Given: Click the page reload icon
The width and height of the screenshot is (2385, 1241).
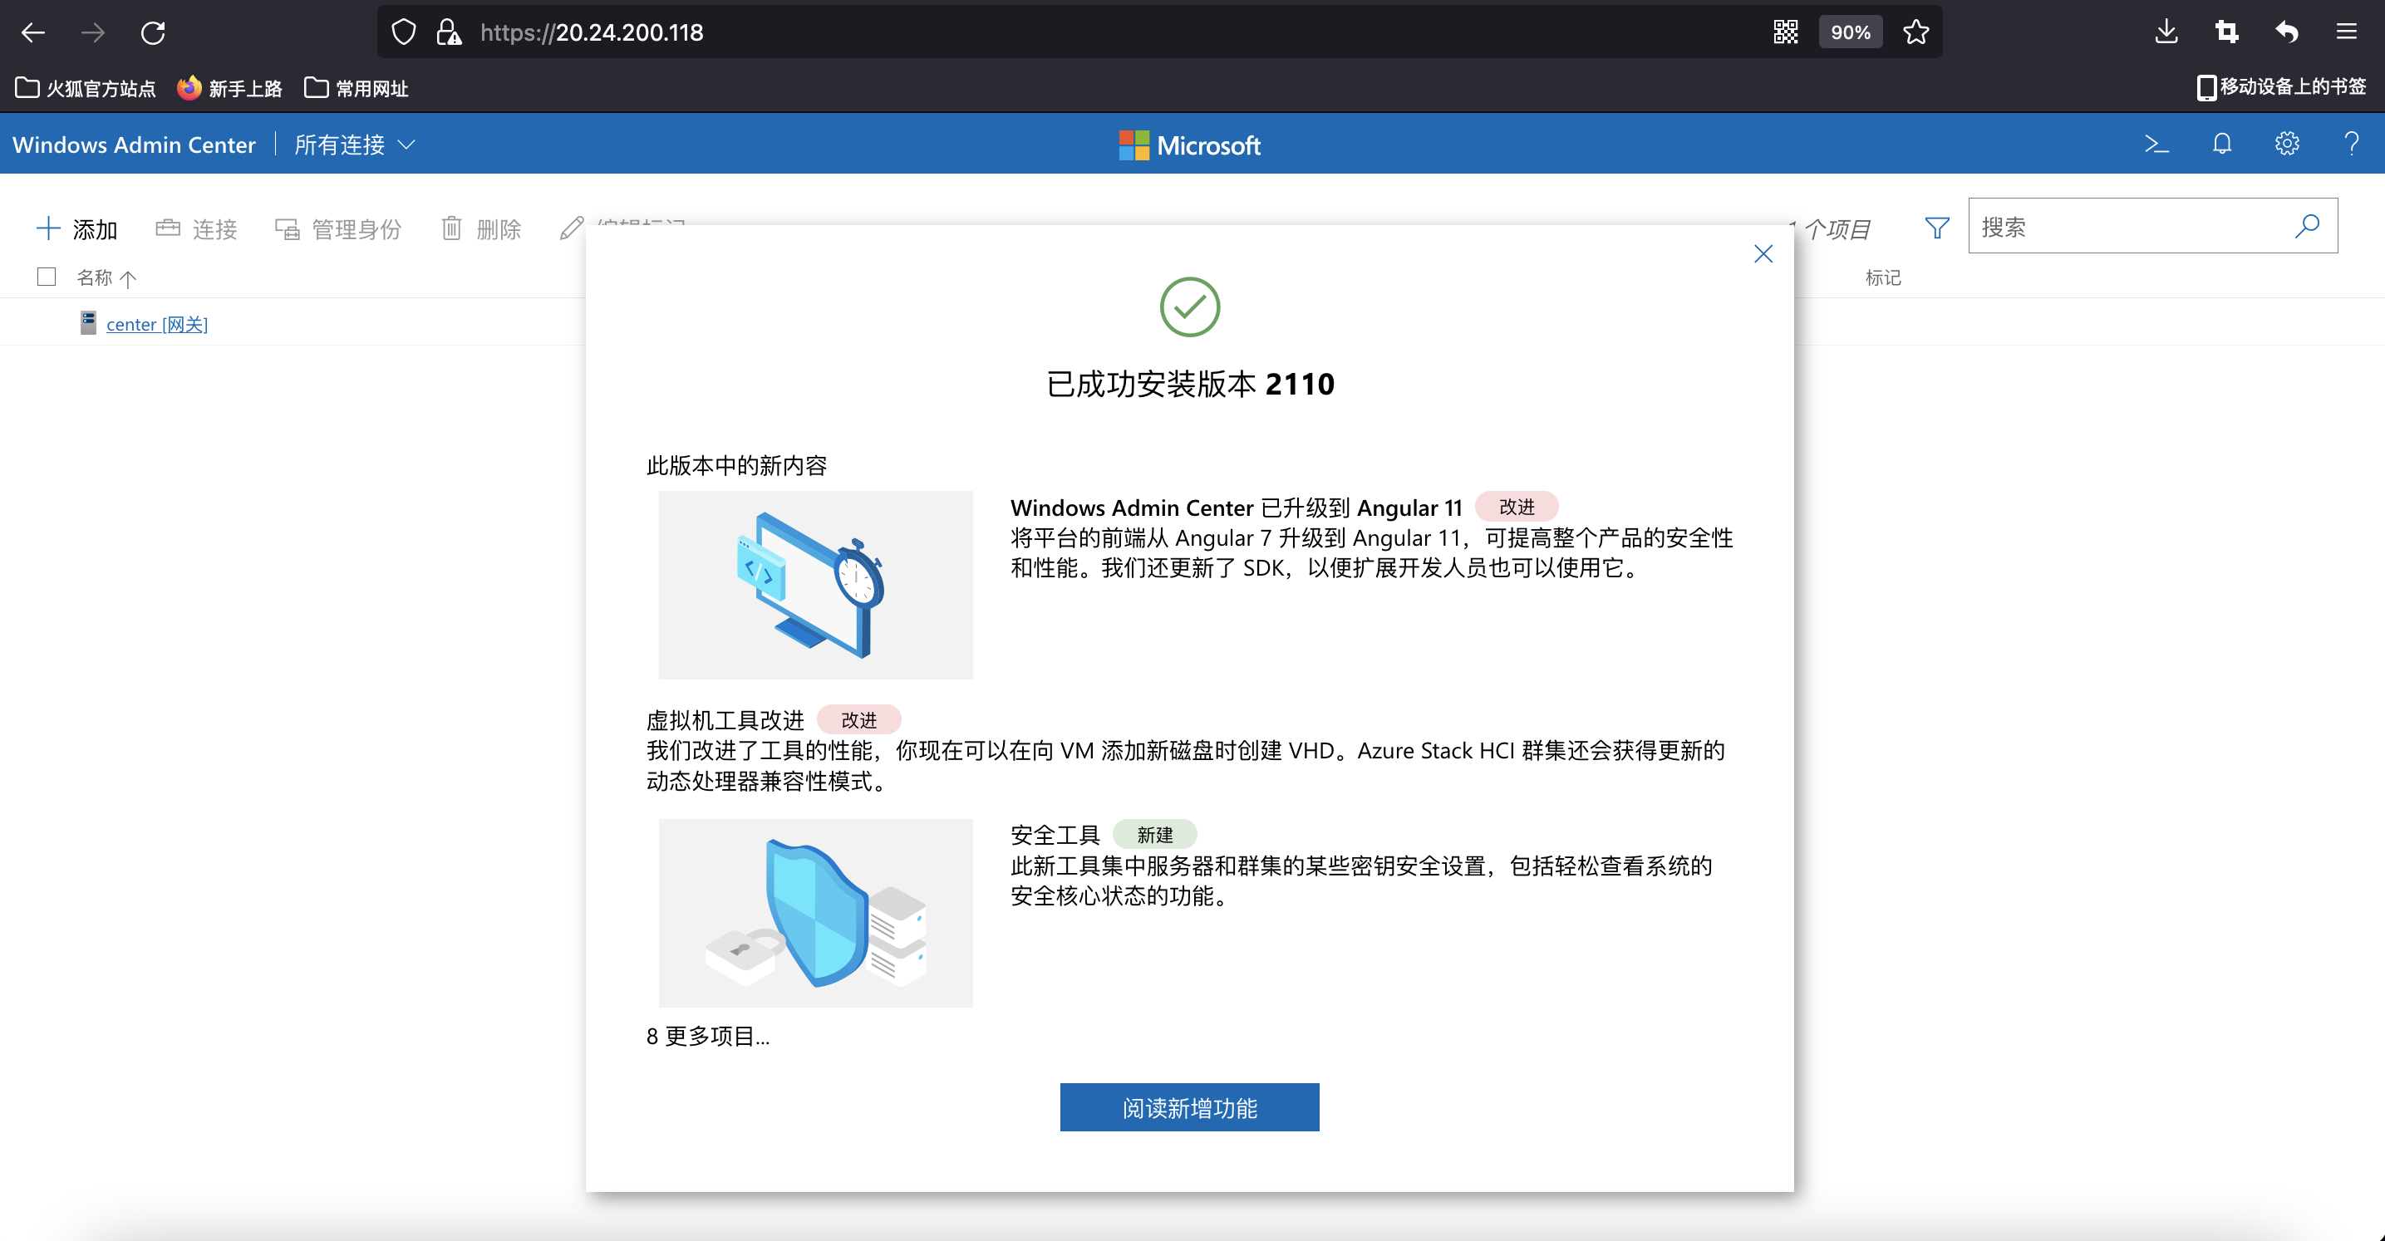Looking at the screenshot, I should pos(152,32).
